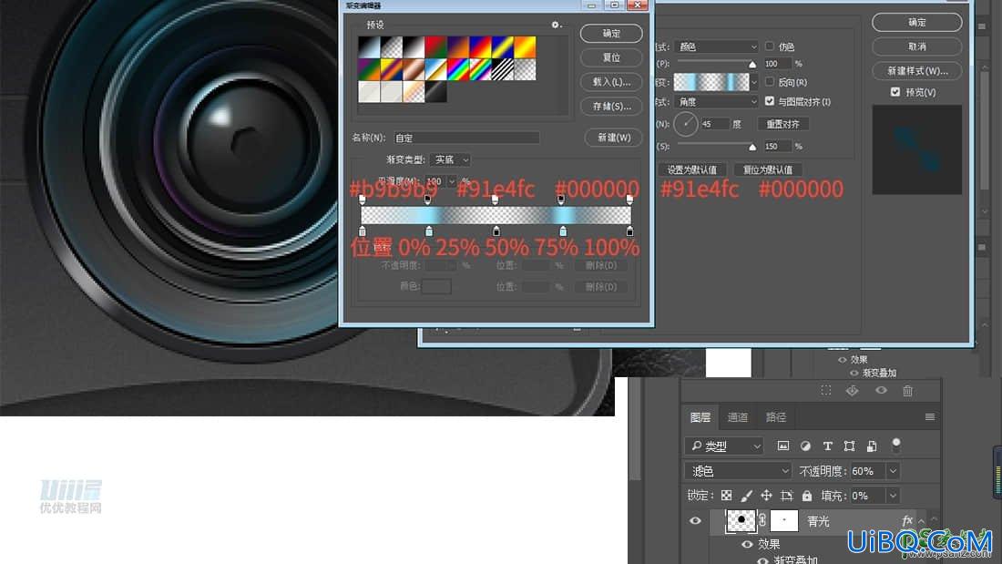The image size is (1002, 564).
Task: Select the black color stop at 100%
Action: pos(629,231)
